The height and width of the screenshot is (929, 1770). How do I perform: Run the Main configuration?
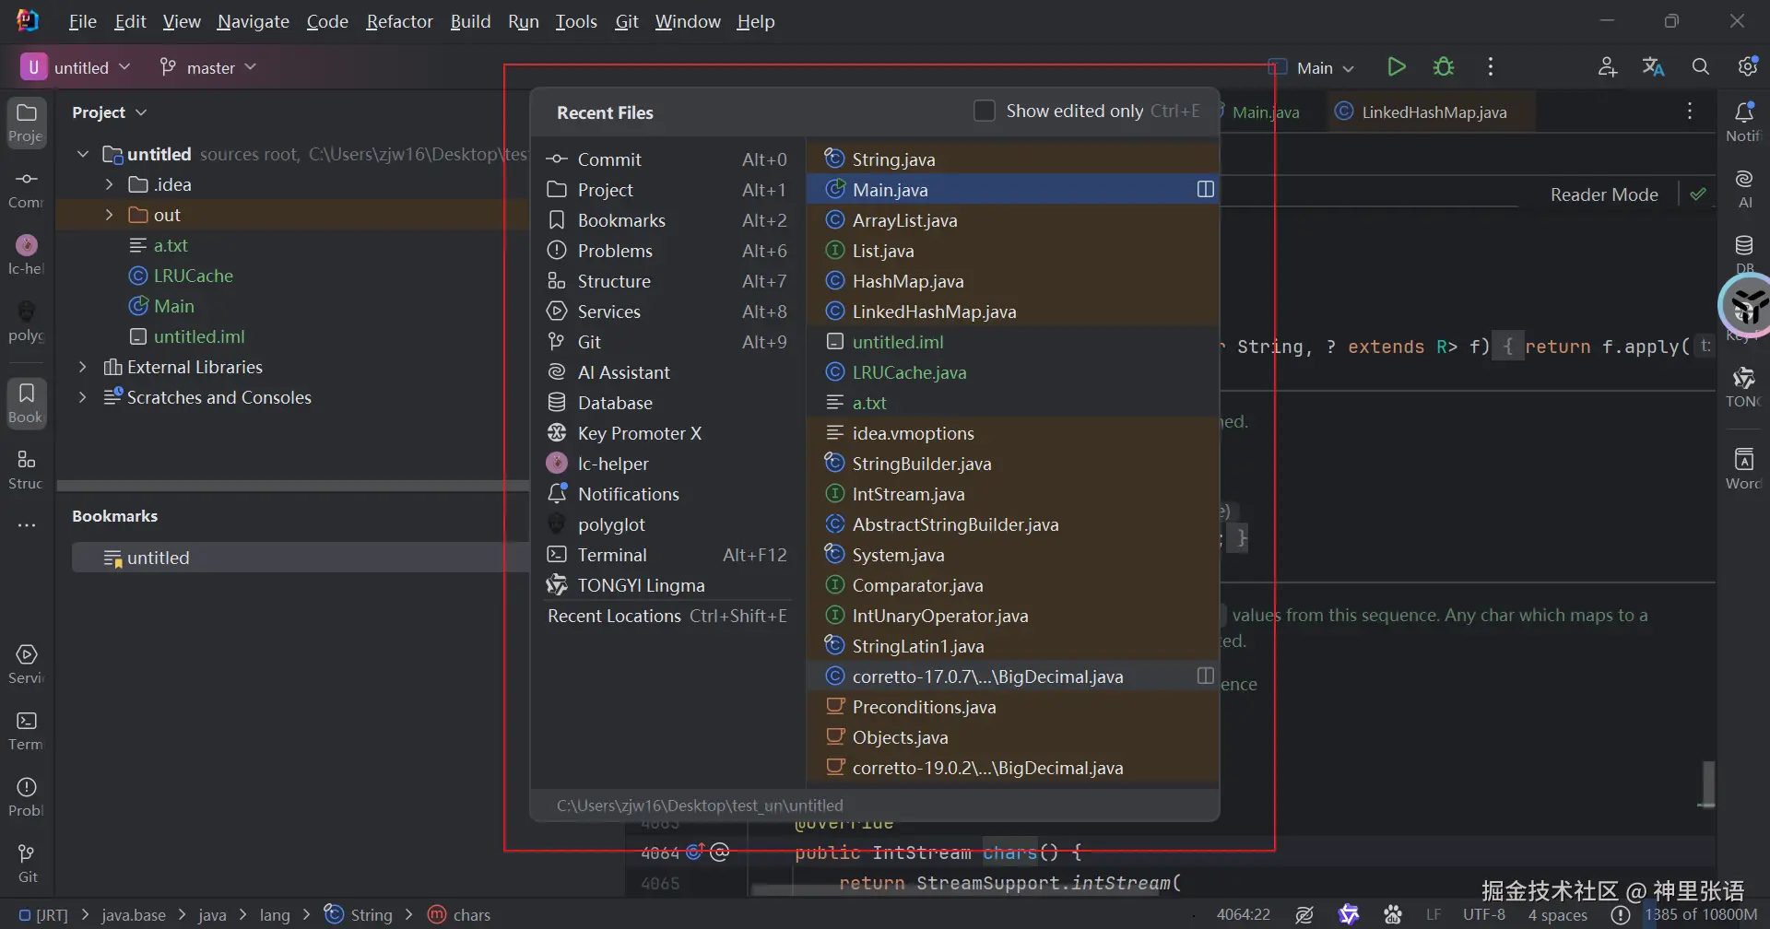pos(1397,67)
